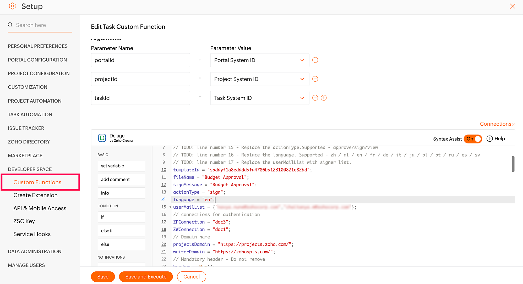Viewport: 523px width, 284px height.
Task: Open Task Automation settings section
Action: click(x=30, y=114)
